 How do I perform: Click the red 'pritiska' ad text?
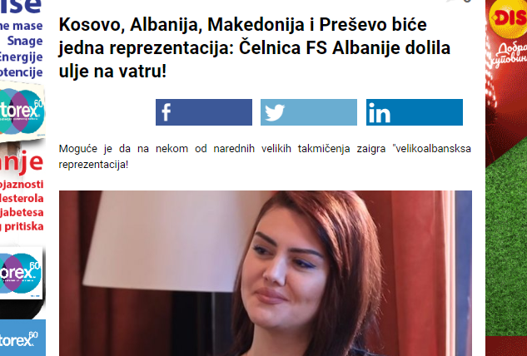pyautogui.click(x=22, y=226)
